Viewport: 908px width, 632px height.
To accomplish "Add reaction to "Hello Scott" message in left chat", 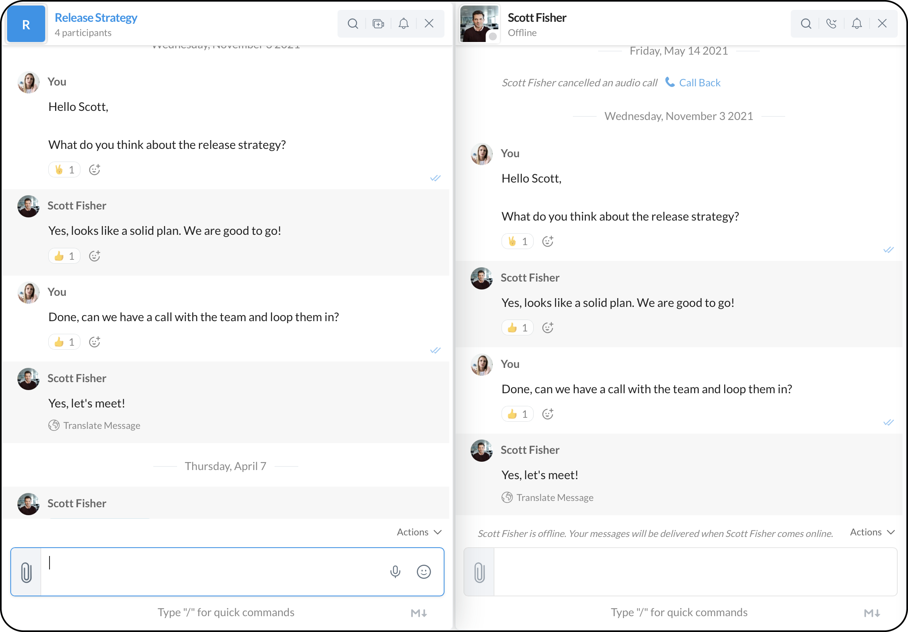I will tap(94, 170).
